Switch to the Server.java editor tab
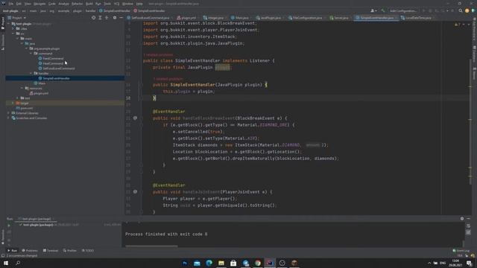The height and width of the screenshot is (268, 477). (x=339, y=18)
